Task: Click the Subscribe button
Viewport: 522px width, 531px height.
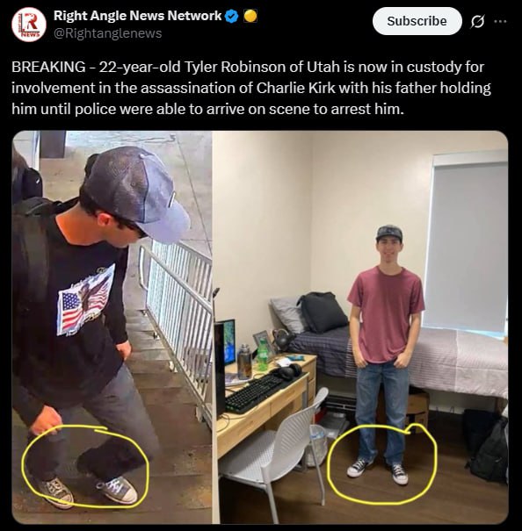Action: pos(417,21)
